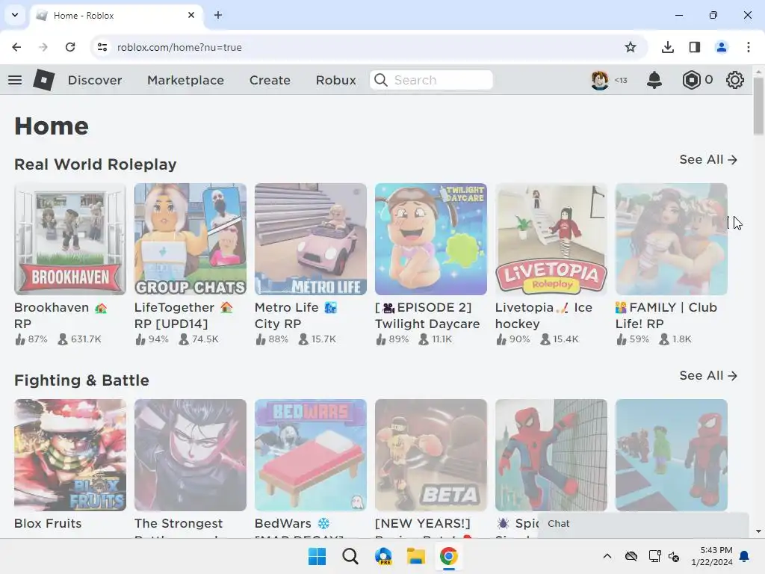765x574 pixels.
Task: Click Brookhaven's 631.7K player count
Action: [79, 339]
